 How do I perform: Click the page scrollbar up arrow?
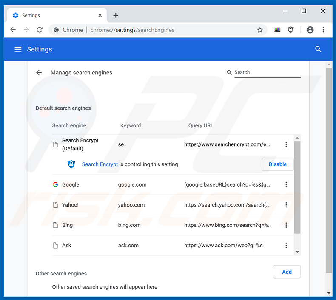pos(329,65)
